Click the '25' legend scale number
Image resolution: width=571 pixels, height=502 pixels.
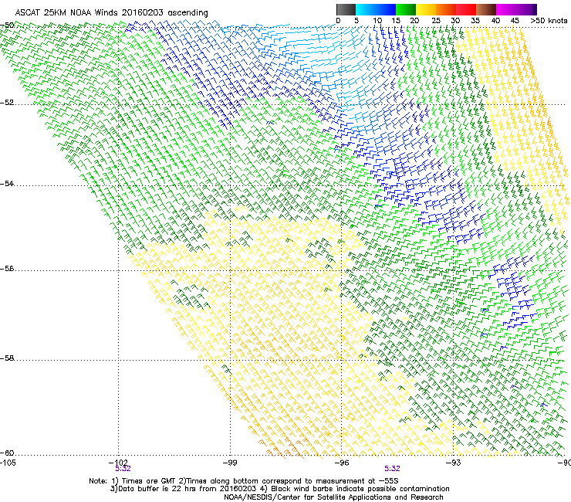(435, 21)
